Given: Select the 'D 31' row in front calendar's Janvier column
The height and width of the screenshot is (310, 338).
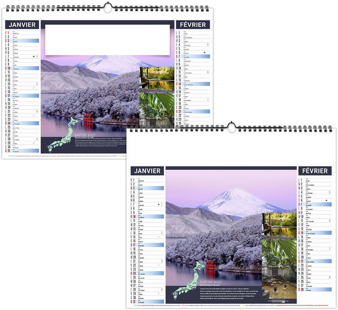Looking at the screenshot, I should tap(147, 302).
